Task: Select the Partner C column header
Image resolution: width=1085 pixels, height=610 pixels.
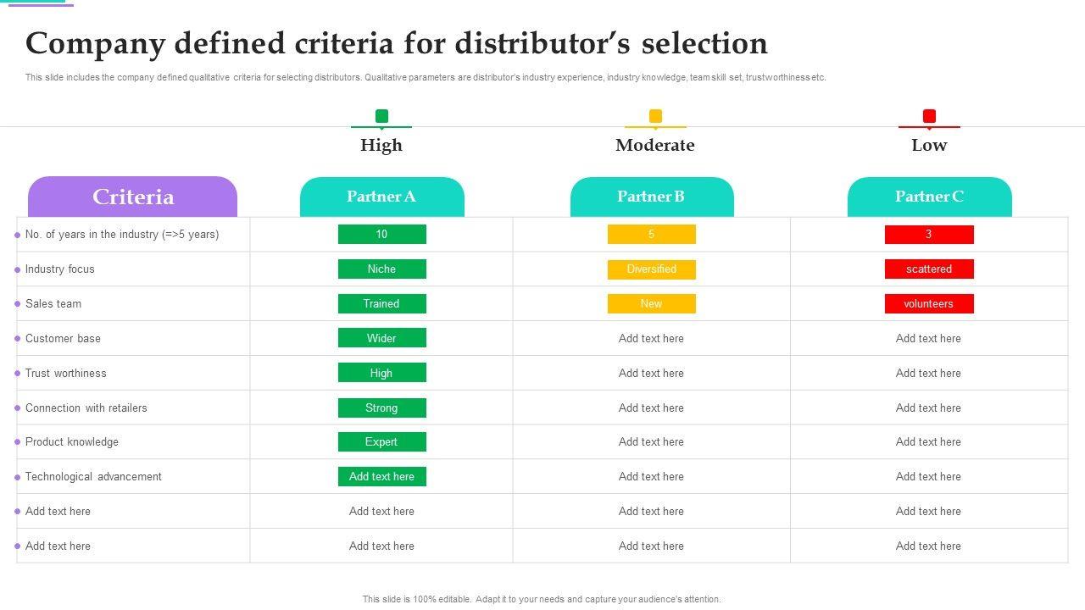Action: click(x=929, y=197)
